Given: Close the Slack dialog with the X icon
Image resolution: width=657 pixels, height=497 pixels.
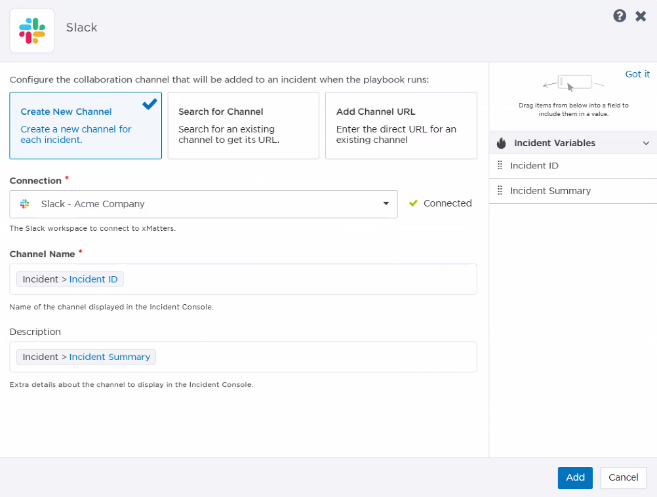Looking at the screenshot, I should (x=641, y=16).
